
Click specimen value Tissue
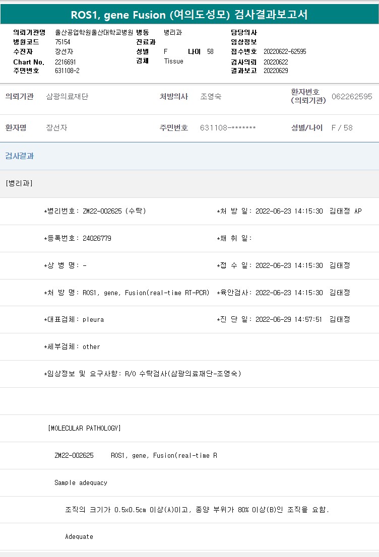click(173, 61)
